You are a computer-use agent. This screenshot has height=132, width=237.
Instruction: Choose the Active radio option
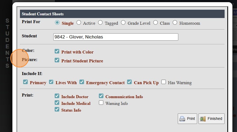[x=79, y=23]
